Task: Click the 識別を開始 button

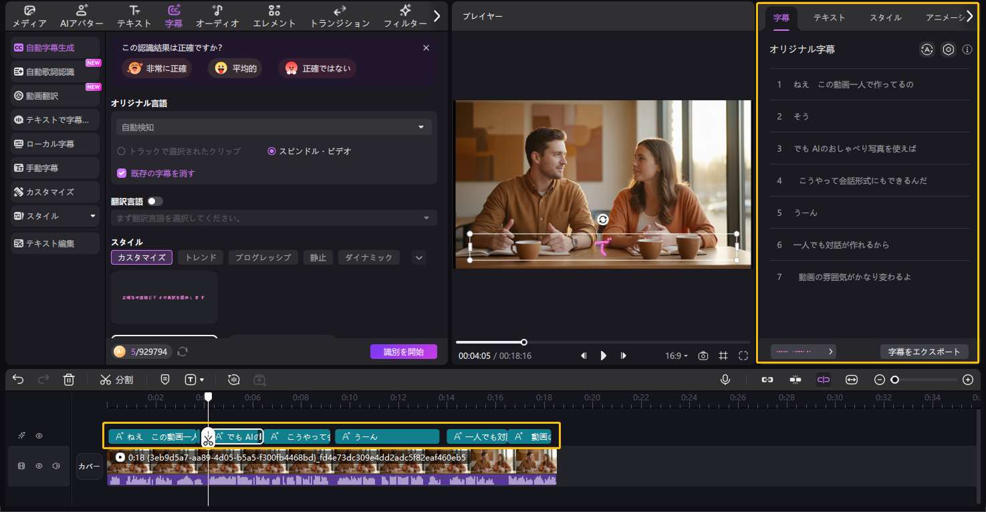Action: 403,352
